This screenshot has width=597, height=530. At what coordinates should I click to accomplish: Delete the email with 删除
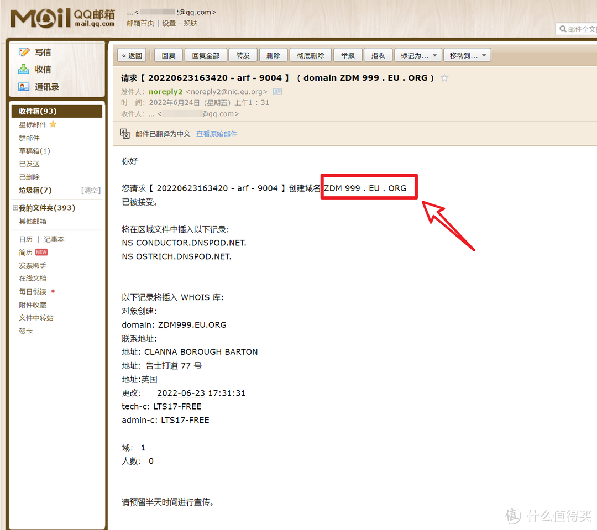click(274, 56)
